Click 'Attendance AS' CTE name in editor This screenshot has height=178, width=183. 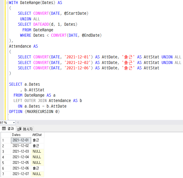(23, 46)
